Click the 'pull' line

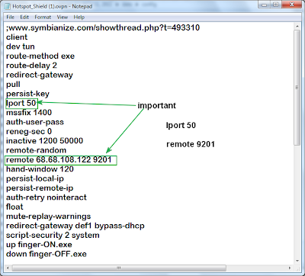13,84
